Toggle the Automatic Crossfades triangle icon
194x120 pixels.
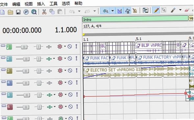(x=119, y=11)
